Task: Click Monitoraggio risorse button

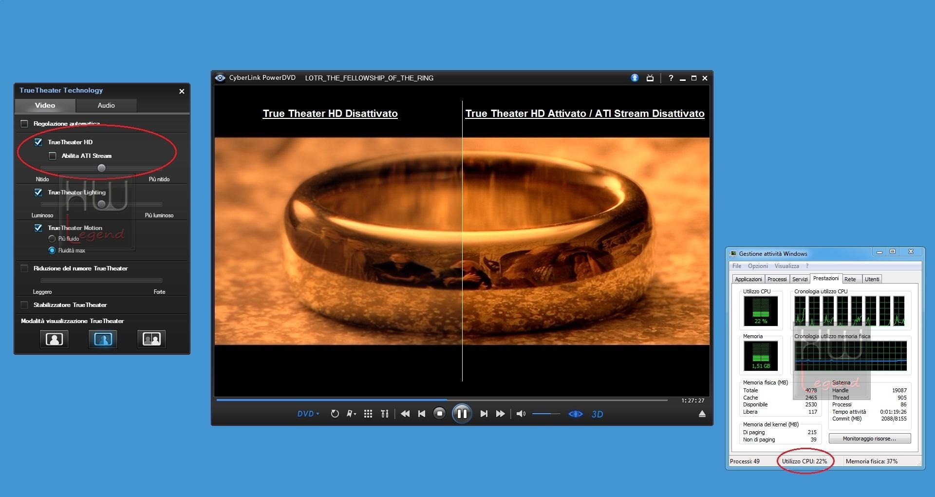Action: point(869,439)
